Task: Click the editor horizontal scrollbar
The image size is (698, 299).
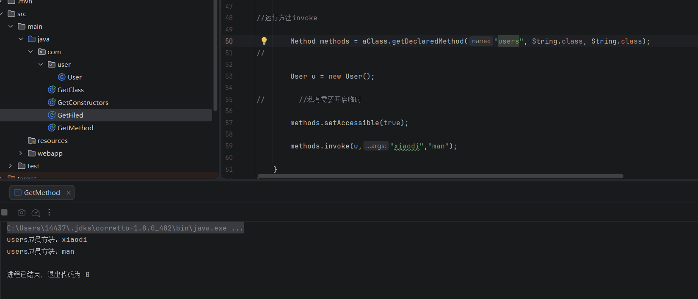Action: click(440, 176)
